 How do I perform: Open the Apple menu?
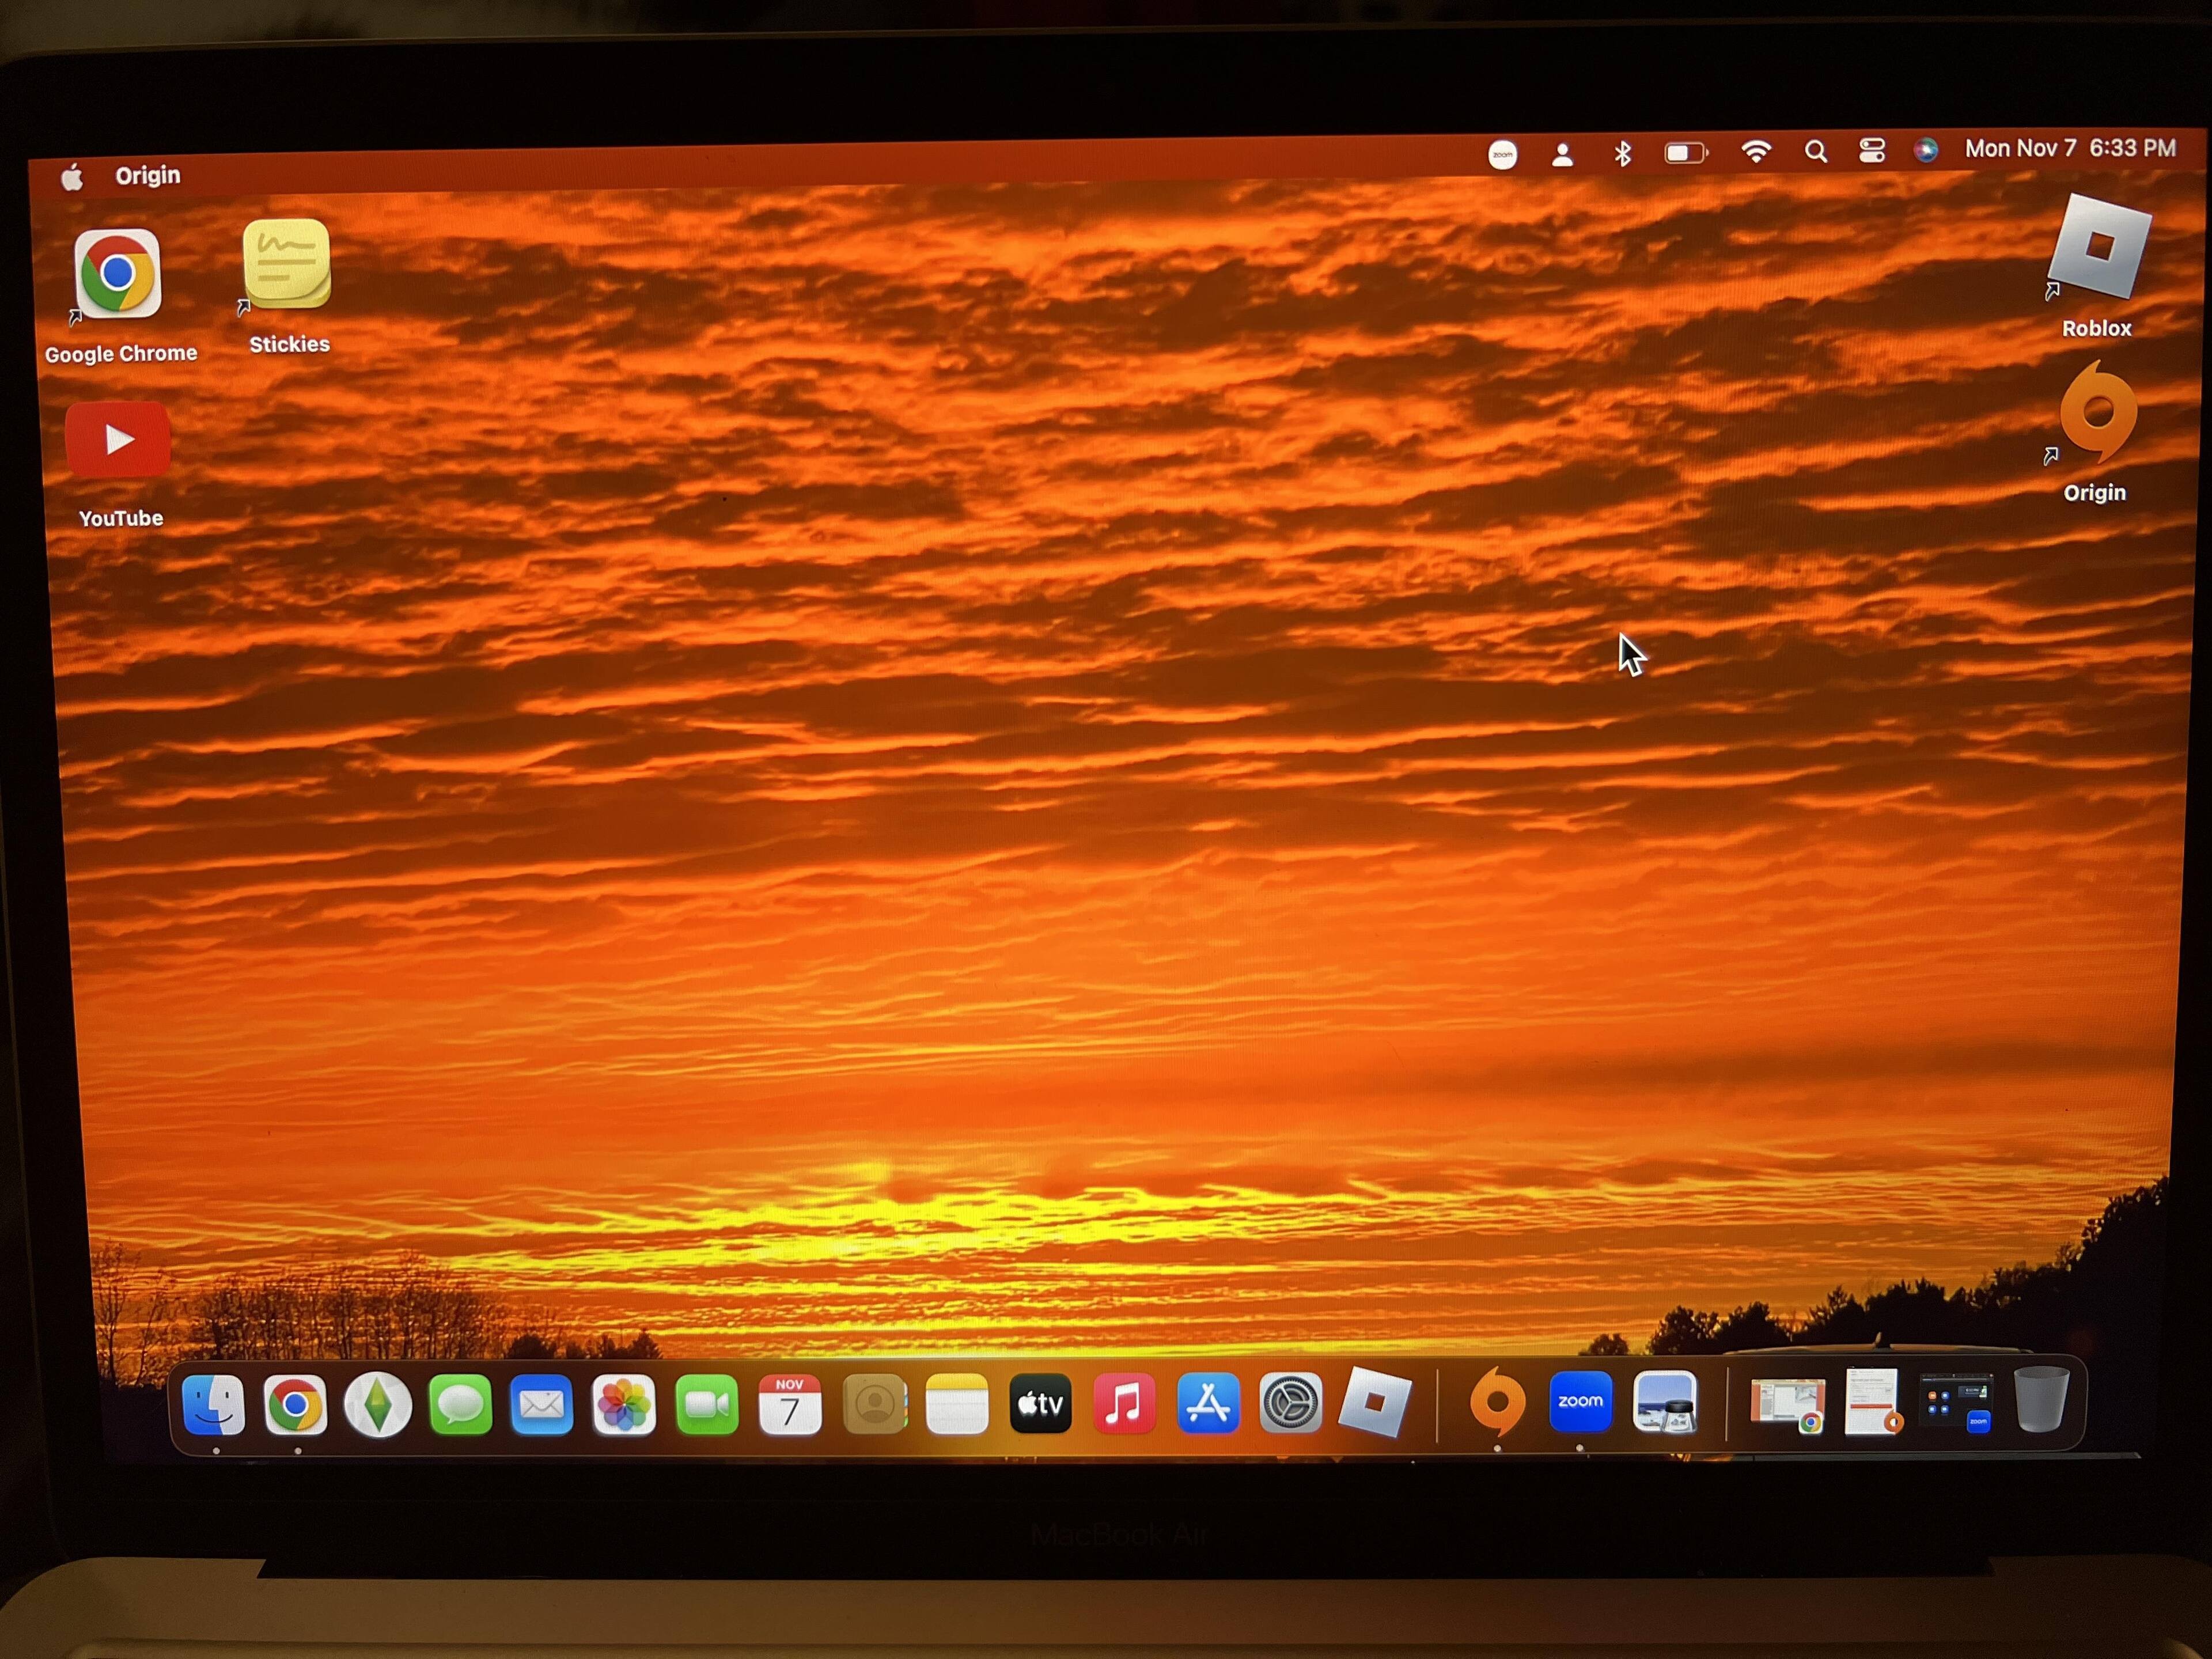(72, 178)
